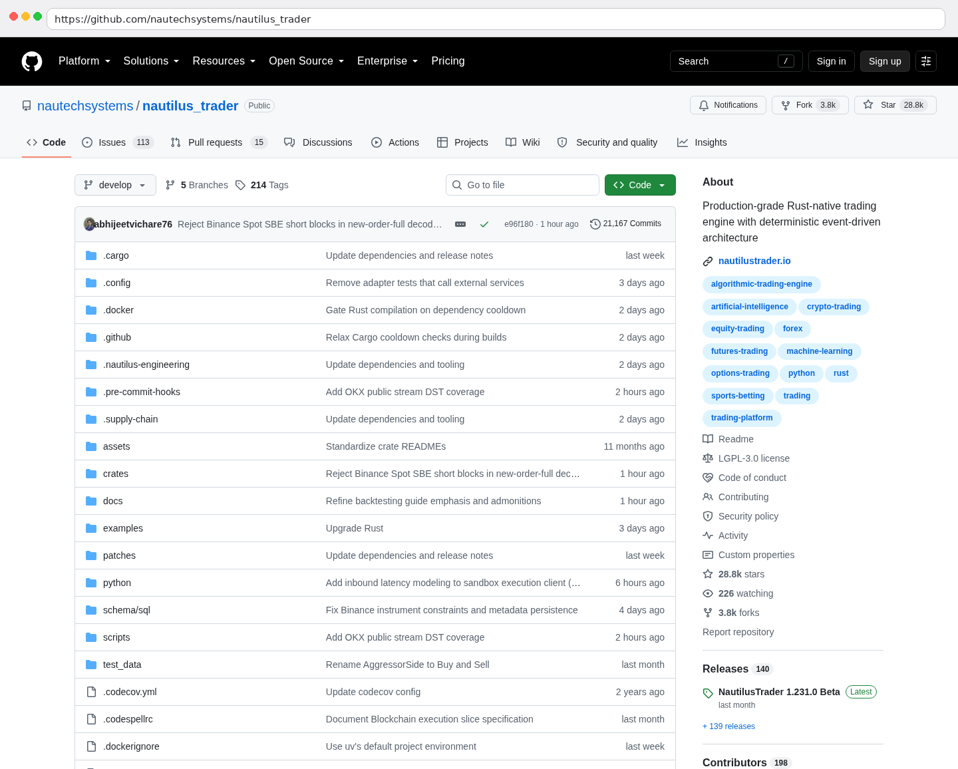958x769 pixels.
Task: Focus the header Search field
Action: tap(736, 61)
